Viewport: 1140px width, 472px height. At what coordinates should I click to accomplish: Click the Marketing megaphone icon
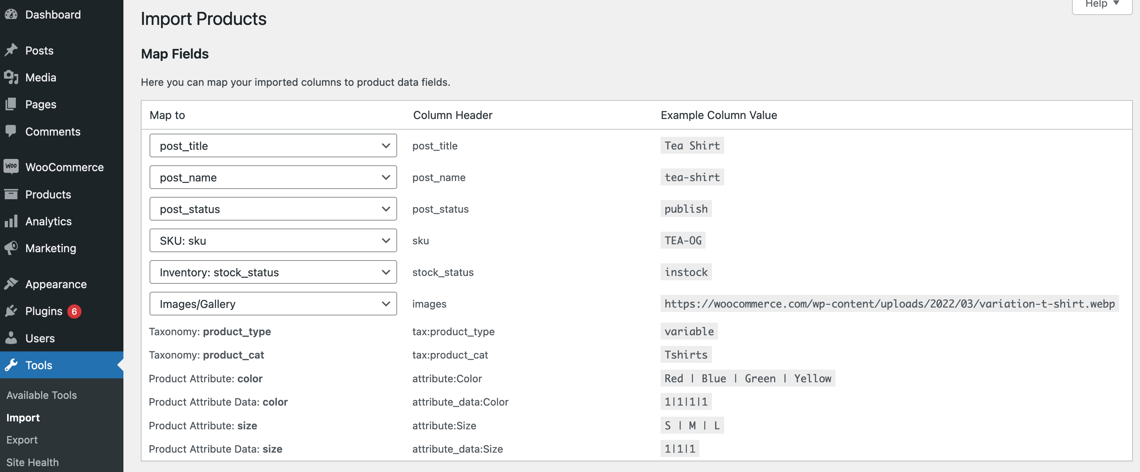pyautogui.click(x=11, y=248)
